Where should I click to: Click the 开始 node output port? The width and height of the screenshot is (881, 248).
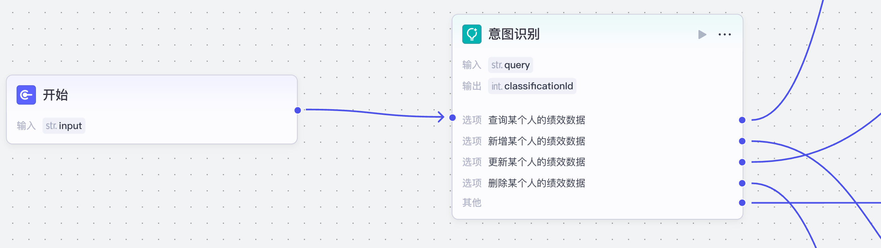point(298,110)
